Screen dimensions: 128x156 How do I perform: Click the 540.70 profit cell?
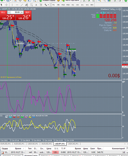pyautogui.click(x=100, y=152)
